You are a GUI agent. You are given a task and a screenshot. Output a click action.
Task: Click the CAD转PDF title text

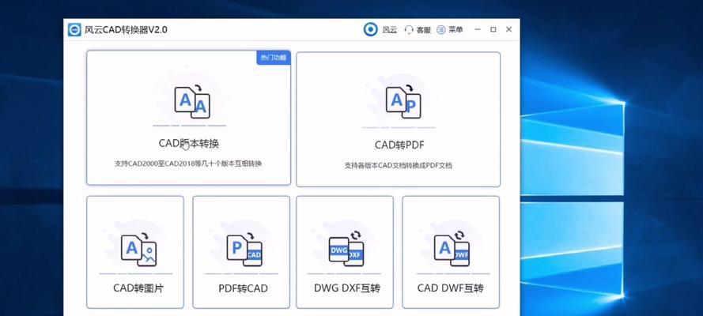pos(399,145)
